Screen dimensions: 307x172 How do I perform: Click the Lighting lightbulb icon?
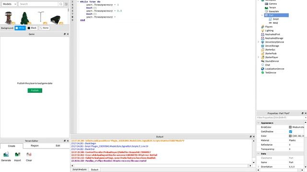tap(262, 31)
